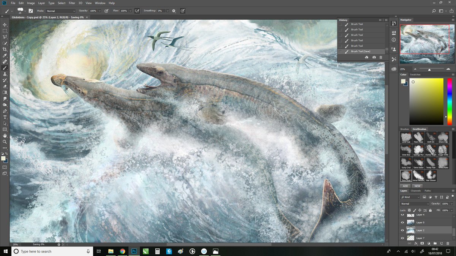
Task: Activate the horizontal Type tool
Action: (x=5, y=117)
